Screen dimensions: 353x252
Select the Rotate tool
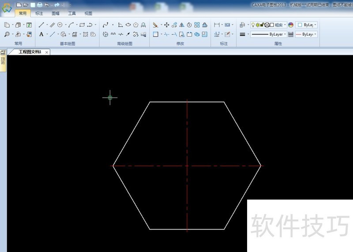pos(189,25)
